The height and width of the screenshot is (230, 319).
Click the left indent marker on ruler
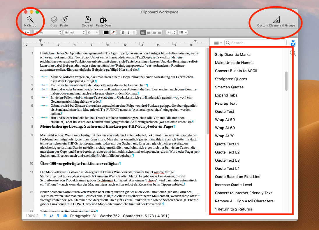point(40,40)
